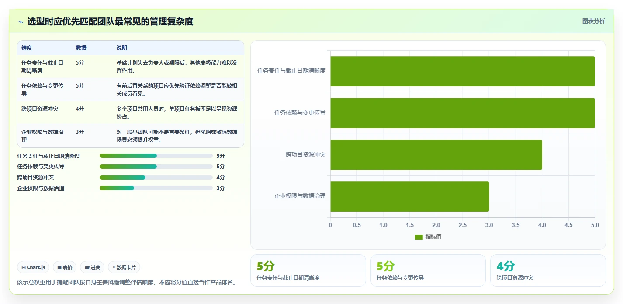Click the progress bar for 任务依赖与变更传导

click(x=156, y=167)
